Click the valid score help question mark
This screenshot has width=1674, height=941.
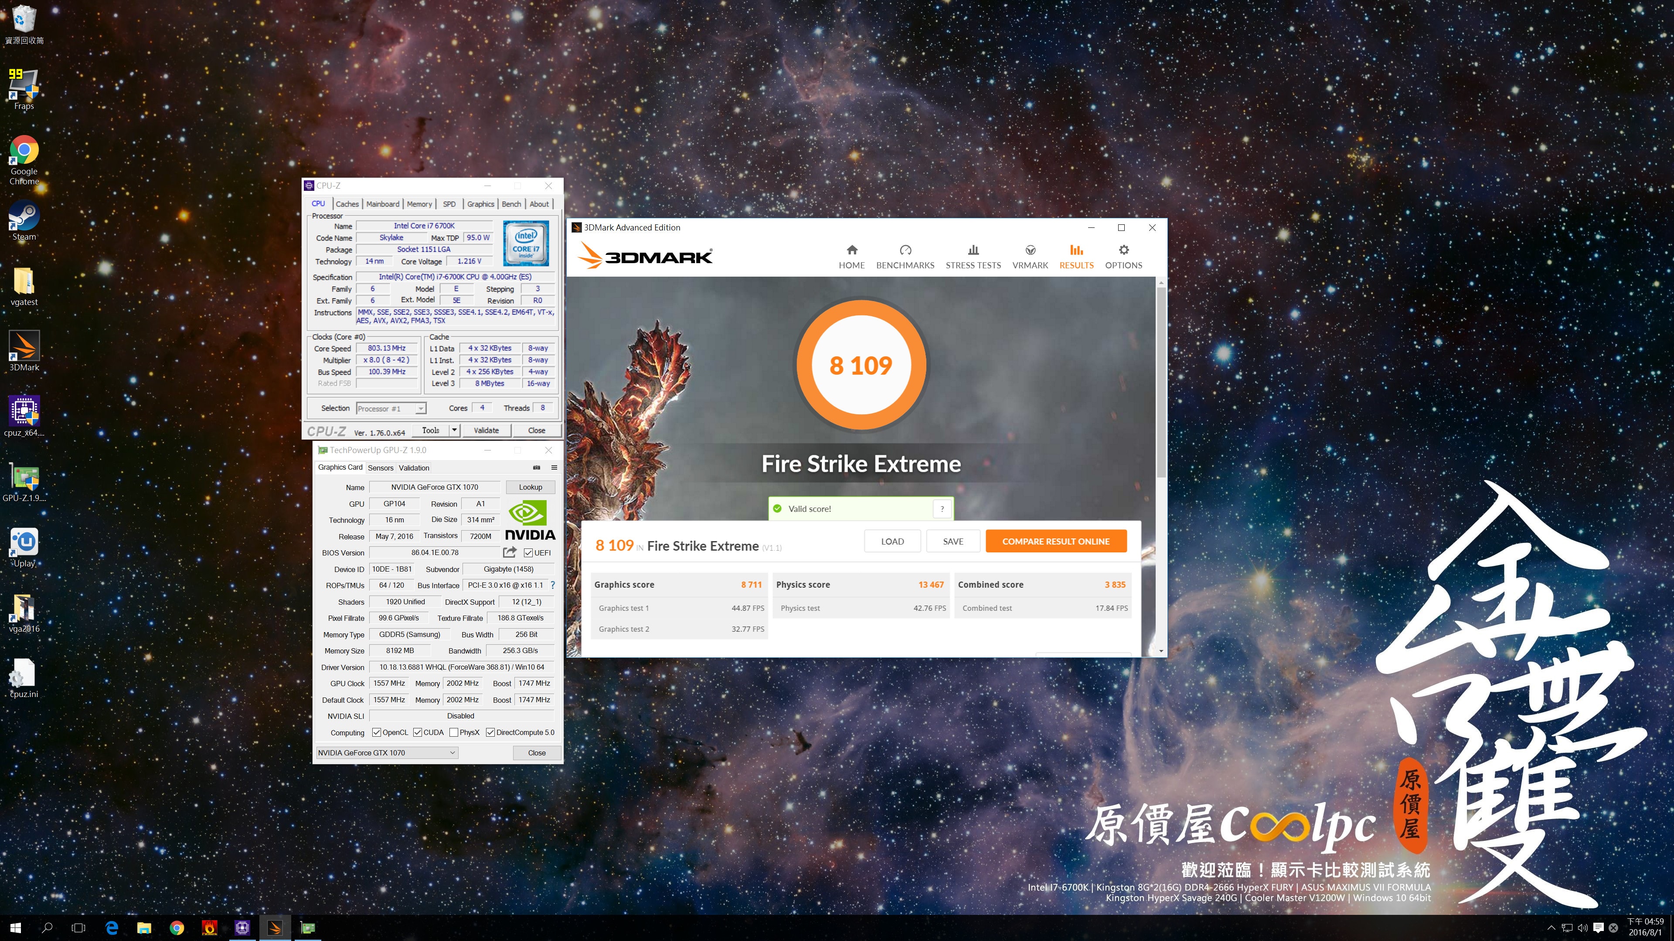click(942, 508)
